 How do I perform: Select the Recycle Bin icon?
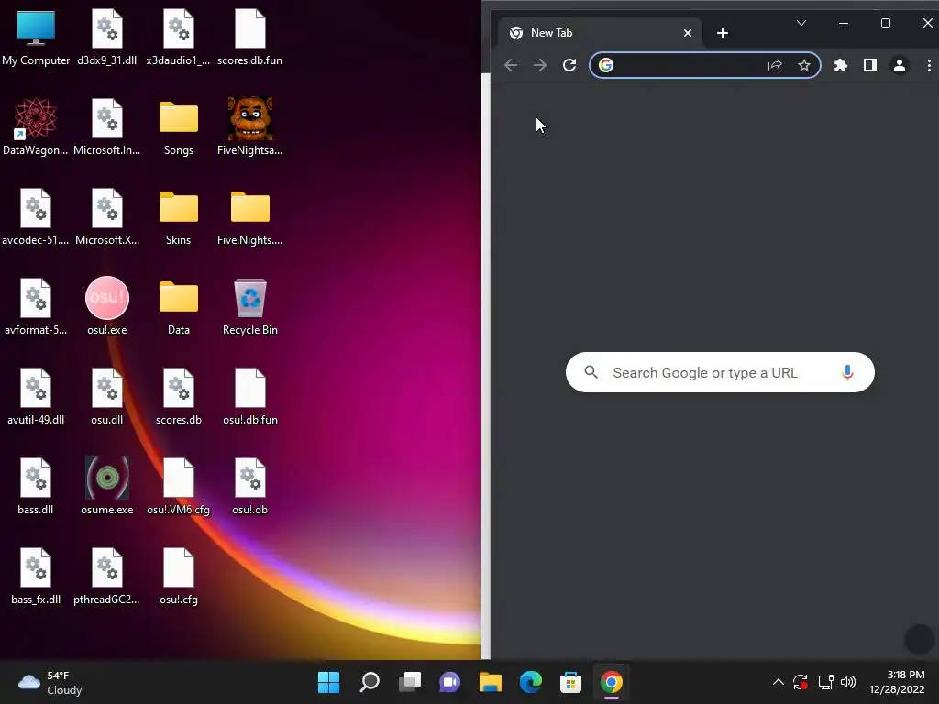[249, 306]
